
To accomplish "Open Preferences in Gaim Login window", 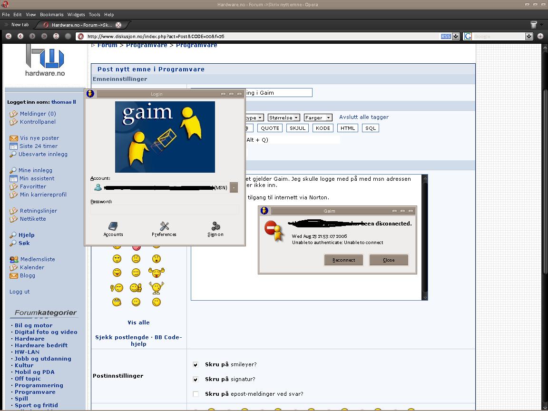I will pyautogui.click(x=164, y=229).
